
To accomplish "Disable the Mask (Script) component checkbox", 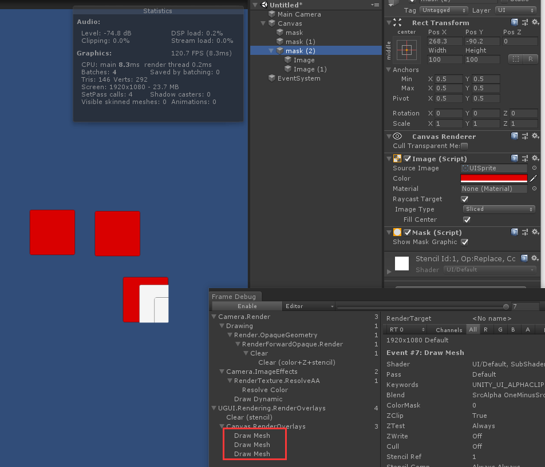I will pos(408,233).
